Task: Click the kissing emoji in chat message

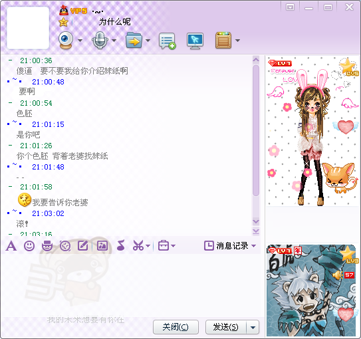Action: point(25,200)
